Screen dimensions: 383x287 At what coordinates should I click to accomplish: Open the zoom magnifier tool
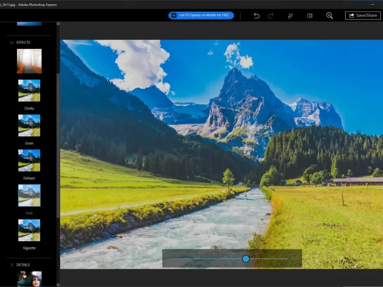329,16
